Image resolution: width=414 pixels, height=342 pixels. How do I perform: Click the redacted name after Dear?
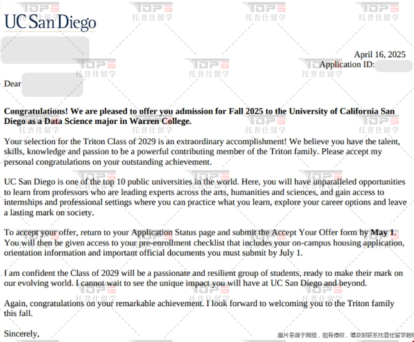[x=52, y=85]
